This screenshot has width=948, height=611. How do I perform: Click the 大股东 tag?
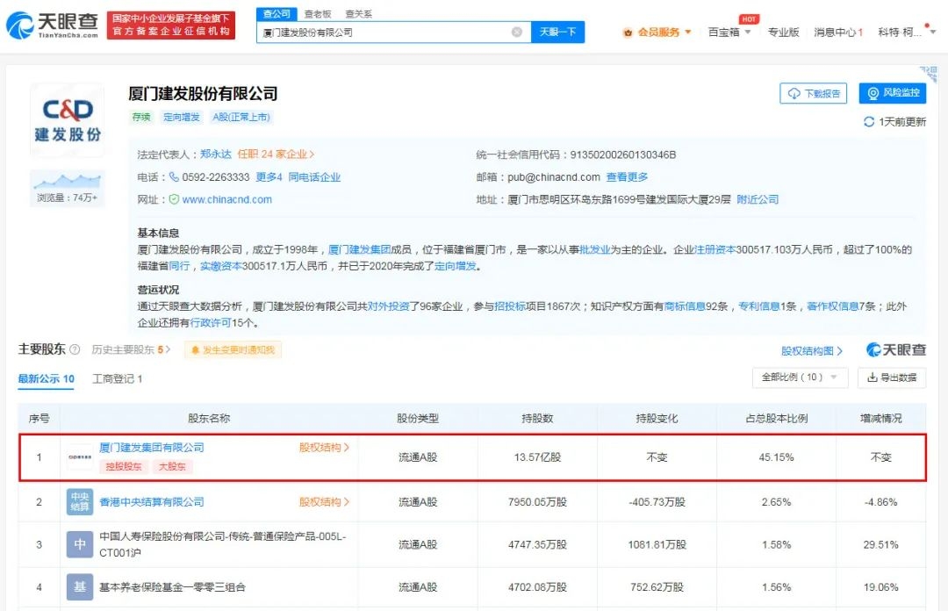172,466
